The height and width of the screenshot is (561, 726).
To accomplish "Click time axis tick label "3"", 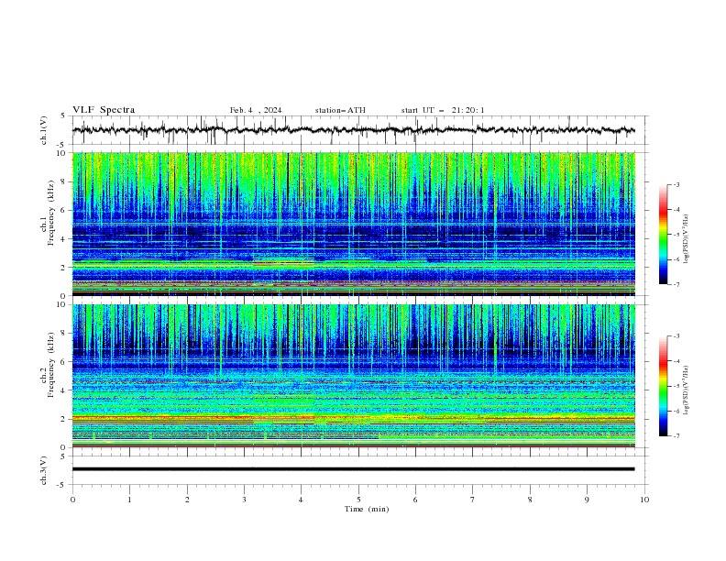I will coord(244,500).
